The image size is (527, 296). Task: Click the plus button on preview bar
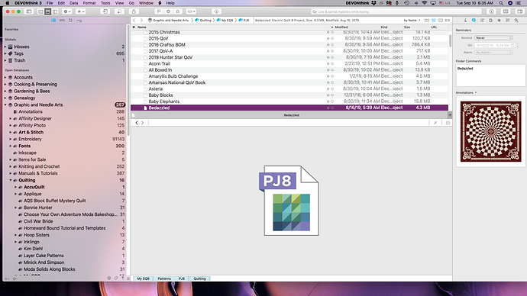[x=450, y=114]
